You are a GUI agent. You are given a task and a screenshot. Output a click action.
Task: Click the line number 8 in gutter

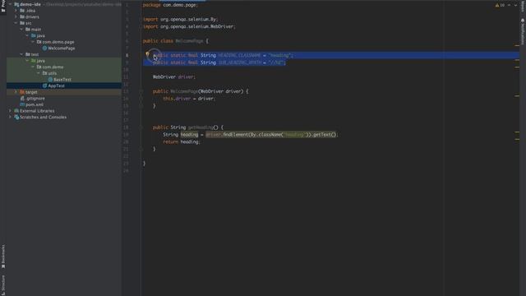tap(127, 55)
